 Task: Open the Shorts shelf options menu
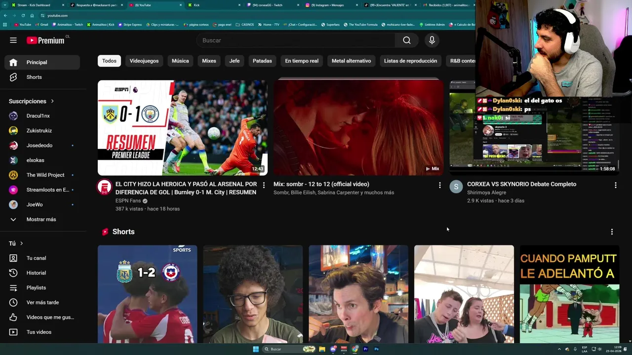pos(612,232)
